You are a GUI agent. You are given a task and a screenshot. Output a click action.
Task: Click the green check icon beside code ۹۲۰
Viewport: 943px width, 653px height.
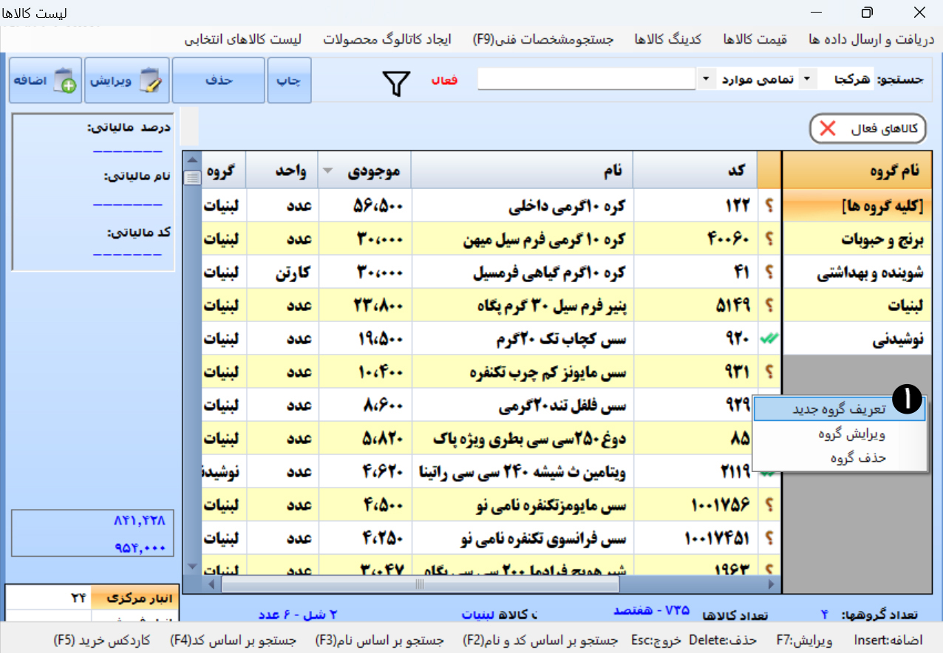point(769,338)
